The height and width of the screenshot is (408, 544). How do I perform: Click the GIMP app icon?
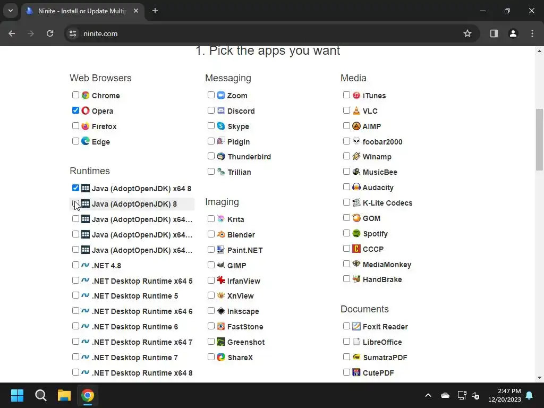point(221,265)
